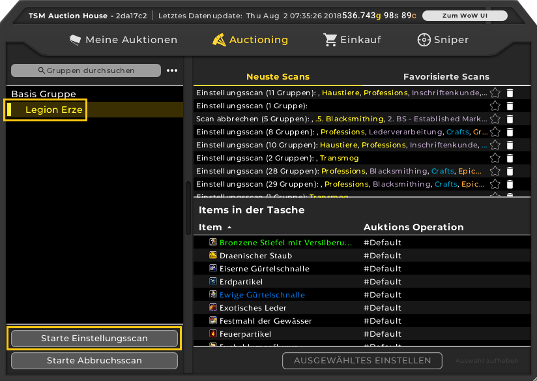Focus the Gruppen durchsuchen search field
This screenshot has height=381, width=537.
click(86, 70)
